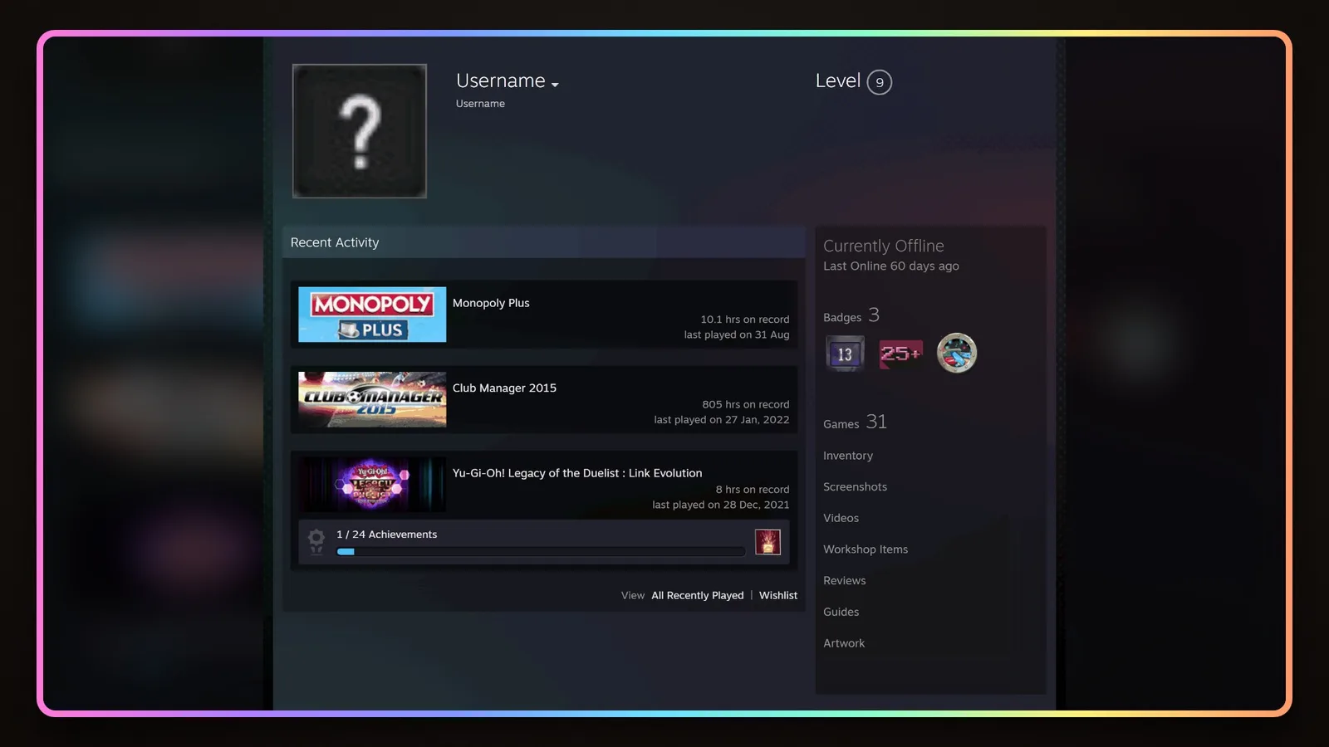
Task: Open the Videos page
Action: (841, 518)
